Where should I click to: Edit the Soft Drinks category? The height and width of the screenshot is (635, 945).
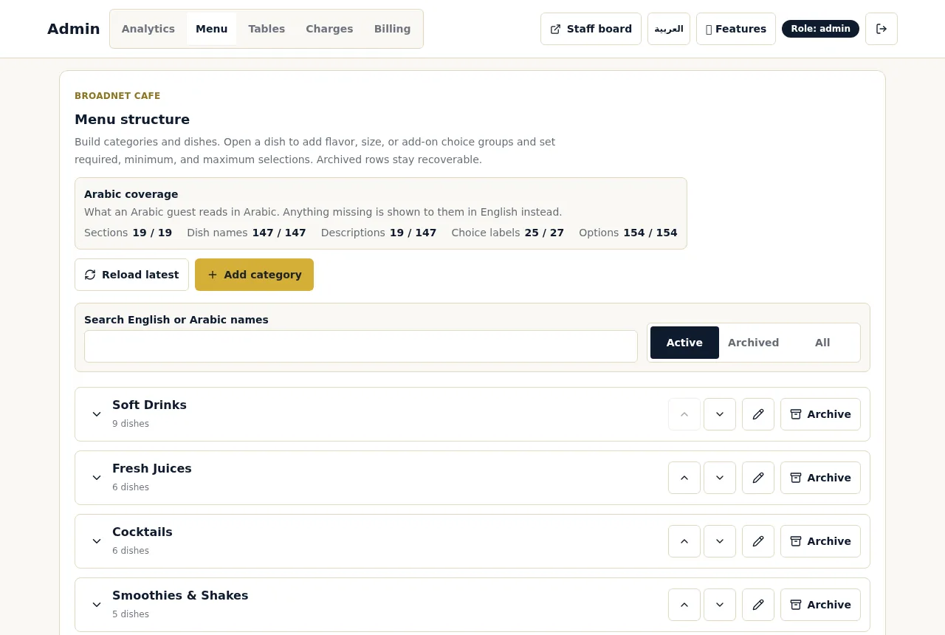tap(758, 414)
